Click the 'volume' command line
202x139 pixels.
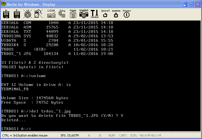[x=24, y=76]
